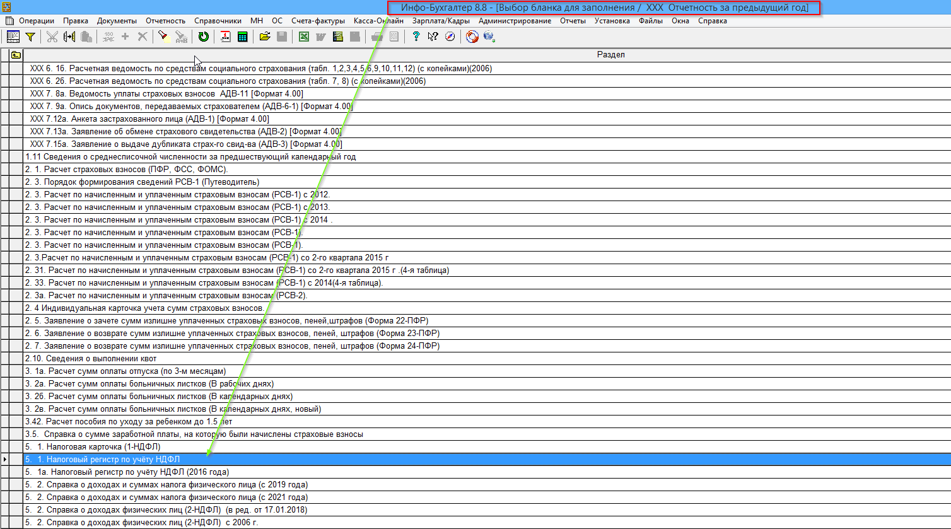The height and width of the screenshot is (529, 951).
Task: Click the compass icon in toolbar
Action: (450, 37)
